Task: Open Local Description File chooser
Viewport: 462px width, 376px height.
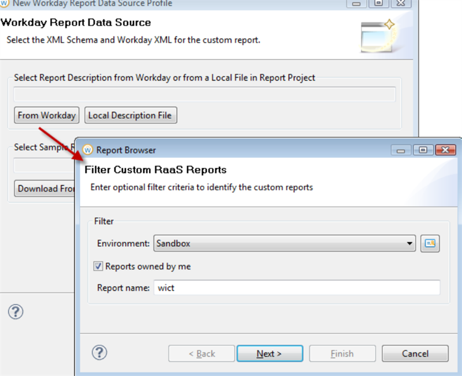Action: (x=131, y=115)
